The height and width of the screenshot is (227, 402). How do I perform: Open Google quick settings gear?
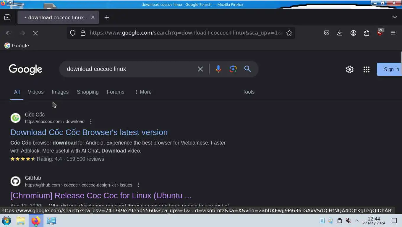pos(350,69)
